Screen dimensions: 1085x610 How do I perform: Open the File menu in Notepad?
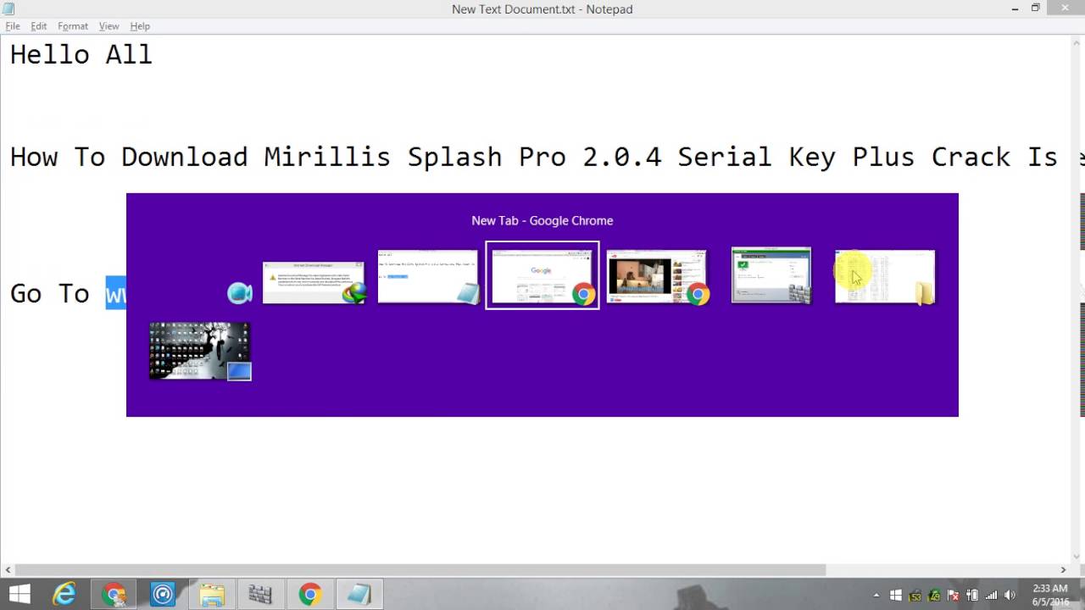13,25
